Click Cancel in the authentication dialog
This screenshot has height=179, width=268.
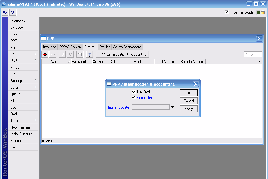(189, 101)
